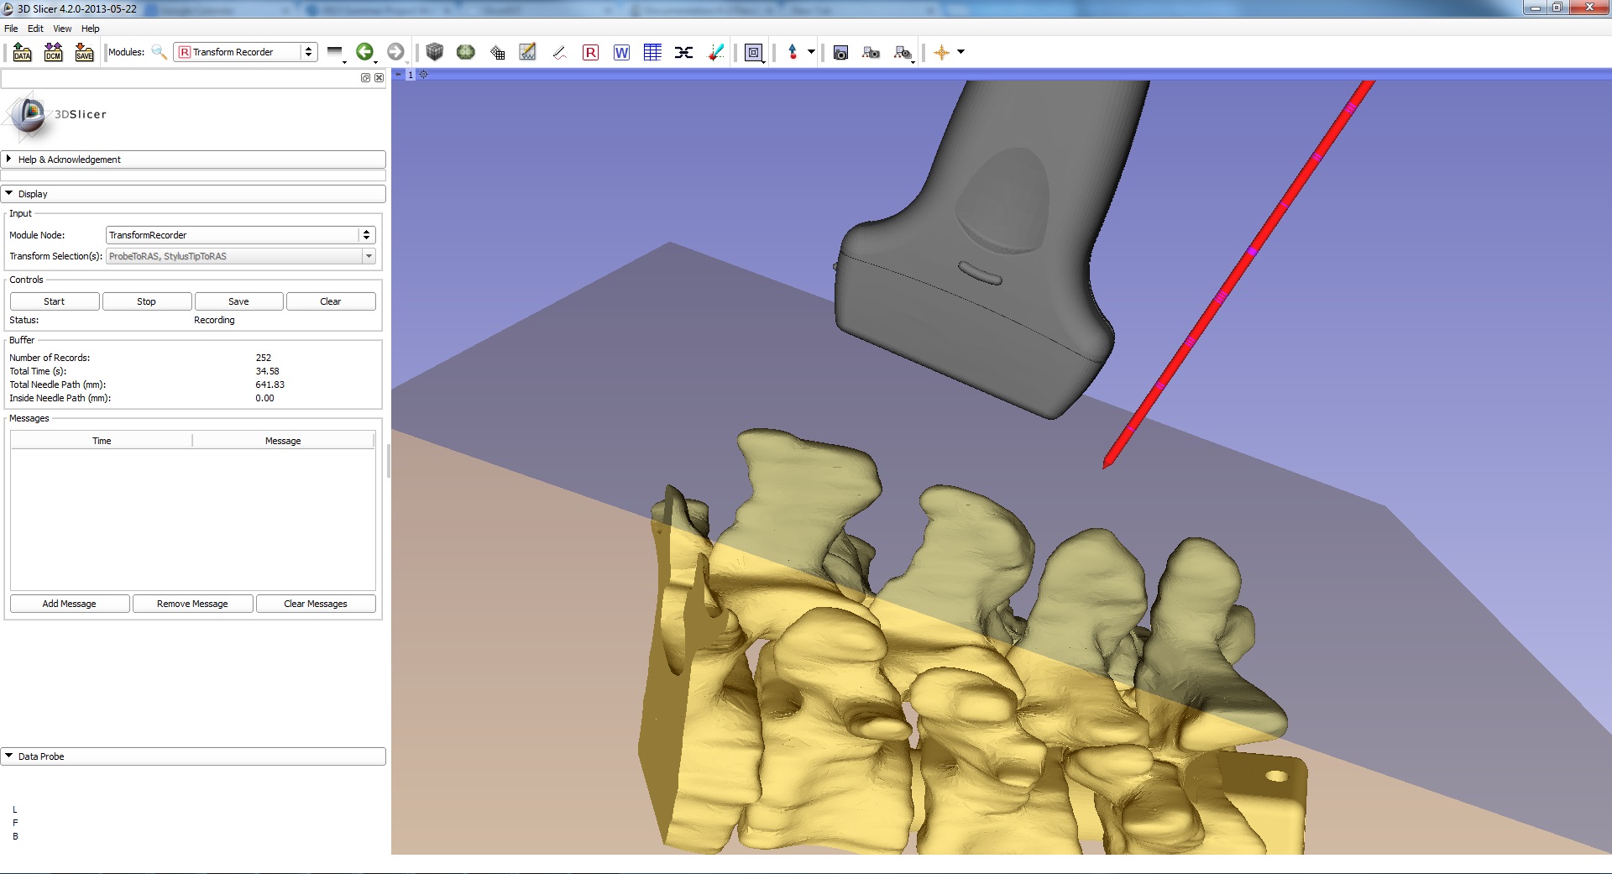Viewport: 1612px width, 874px height.
Task: Open the Transform Selection(s) combo box
Action: pos(240,256)
